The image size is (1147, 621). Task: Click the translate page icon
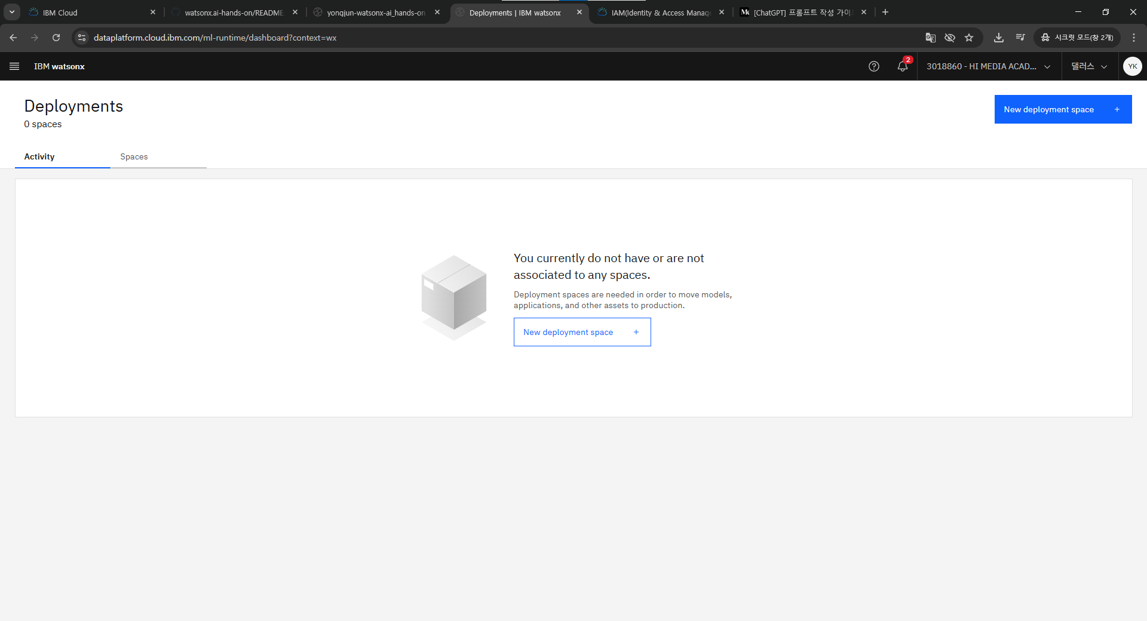pos(930,38)
